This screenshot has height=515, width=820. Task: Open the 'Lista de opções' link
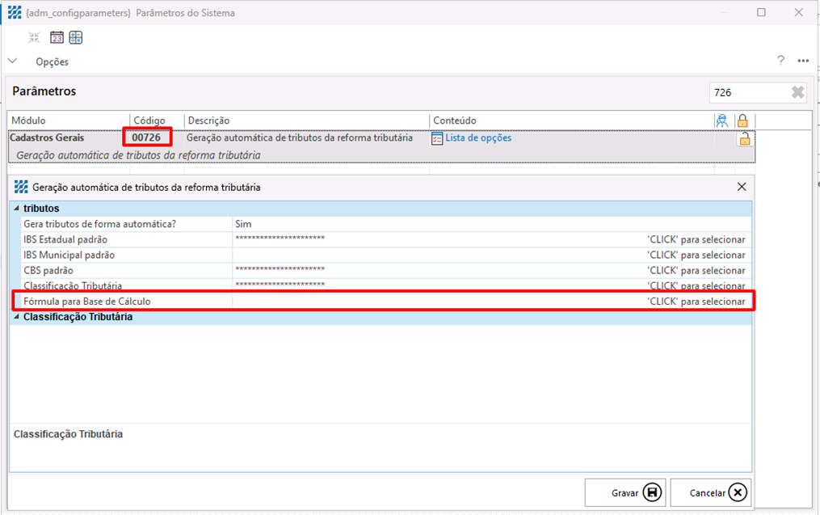pos(477,138)
